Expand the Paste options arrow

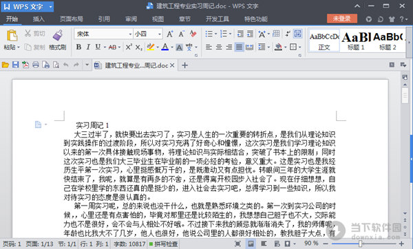19,47
